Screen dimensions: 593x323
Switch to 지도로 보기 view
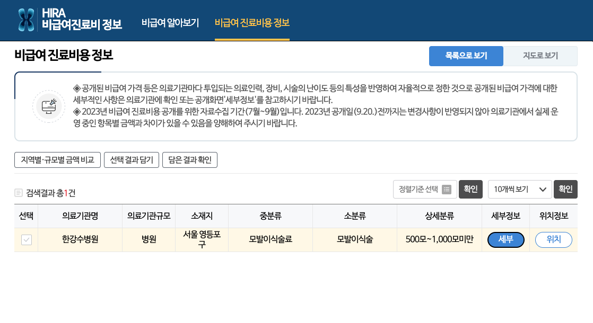click(x=540, y=56)
